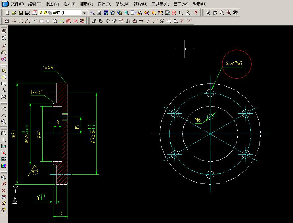Open a drawing with the folder icon
The width and height of the screenshot is (293, 223).
(x=14, y=13)
